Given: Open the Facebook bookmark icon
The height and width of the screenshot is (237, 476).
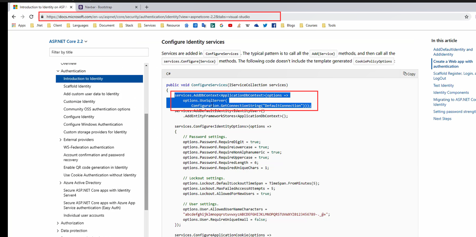Looking at the screenshot, I should point(274,25).
